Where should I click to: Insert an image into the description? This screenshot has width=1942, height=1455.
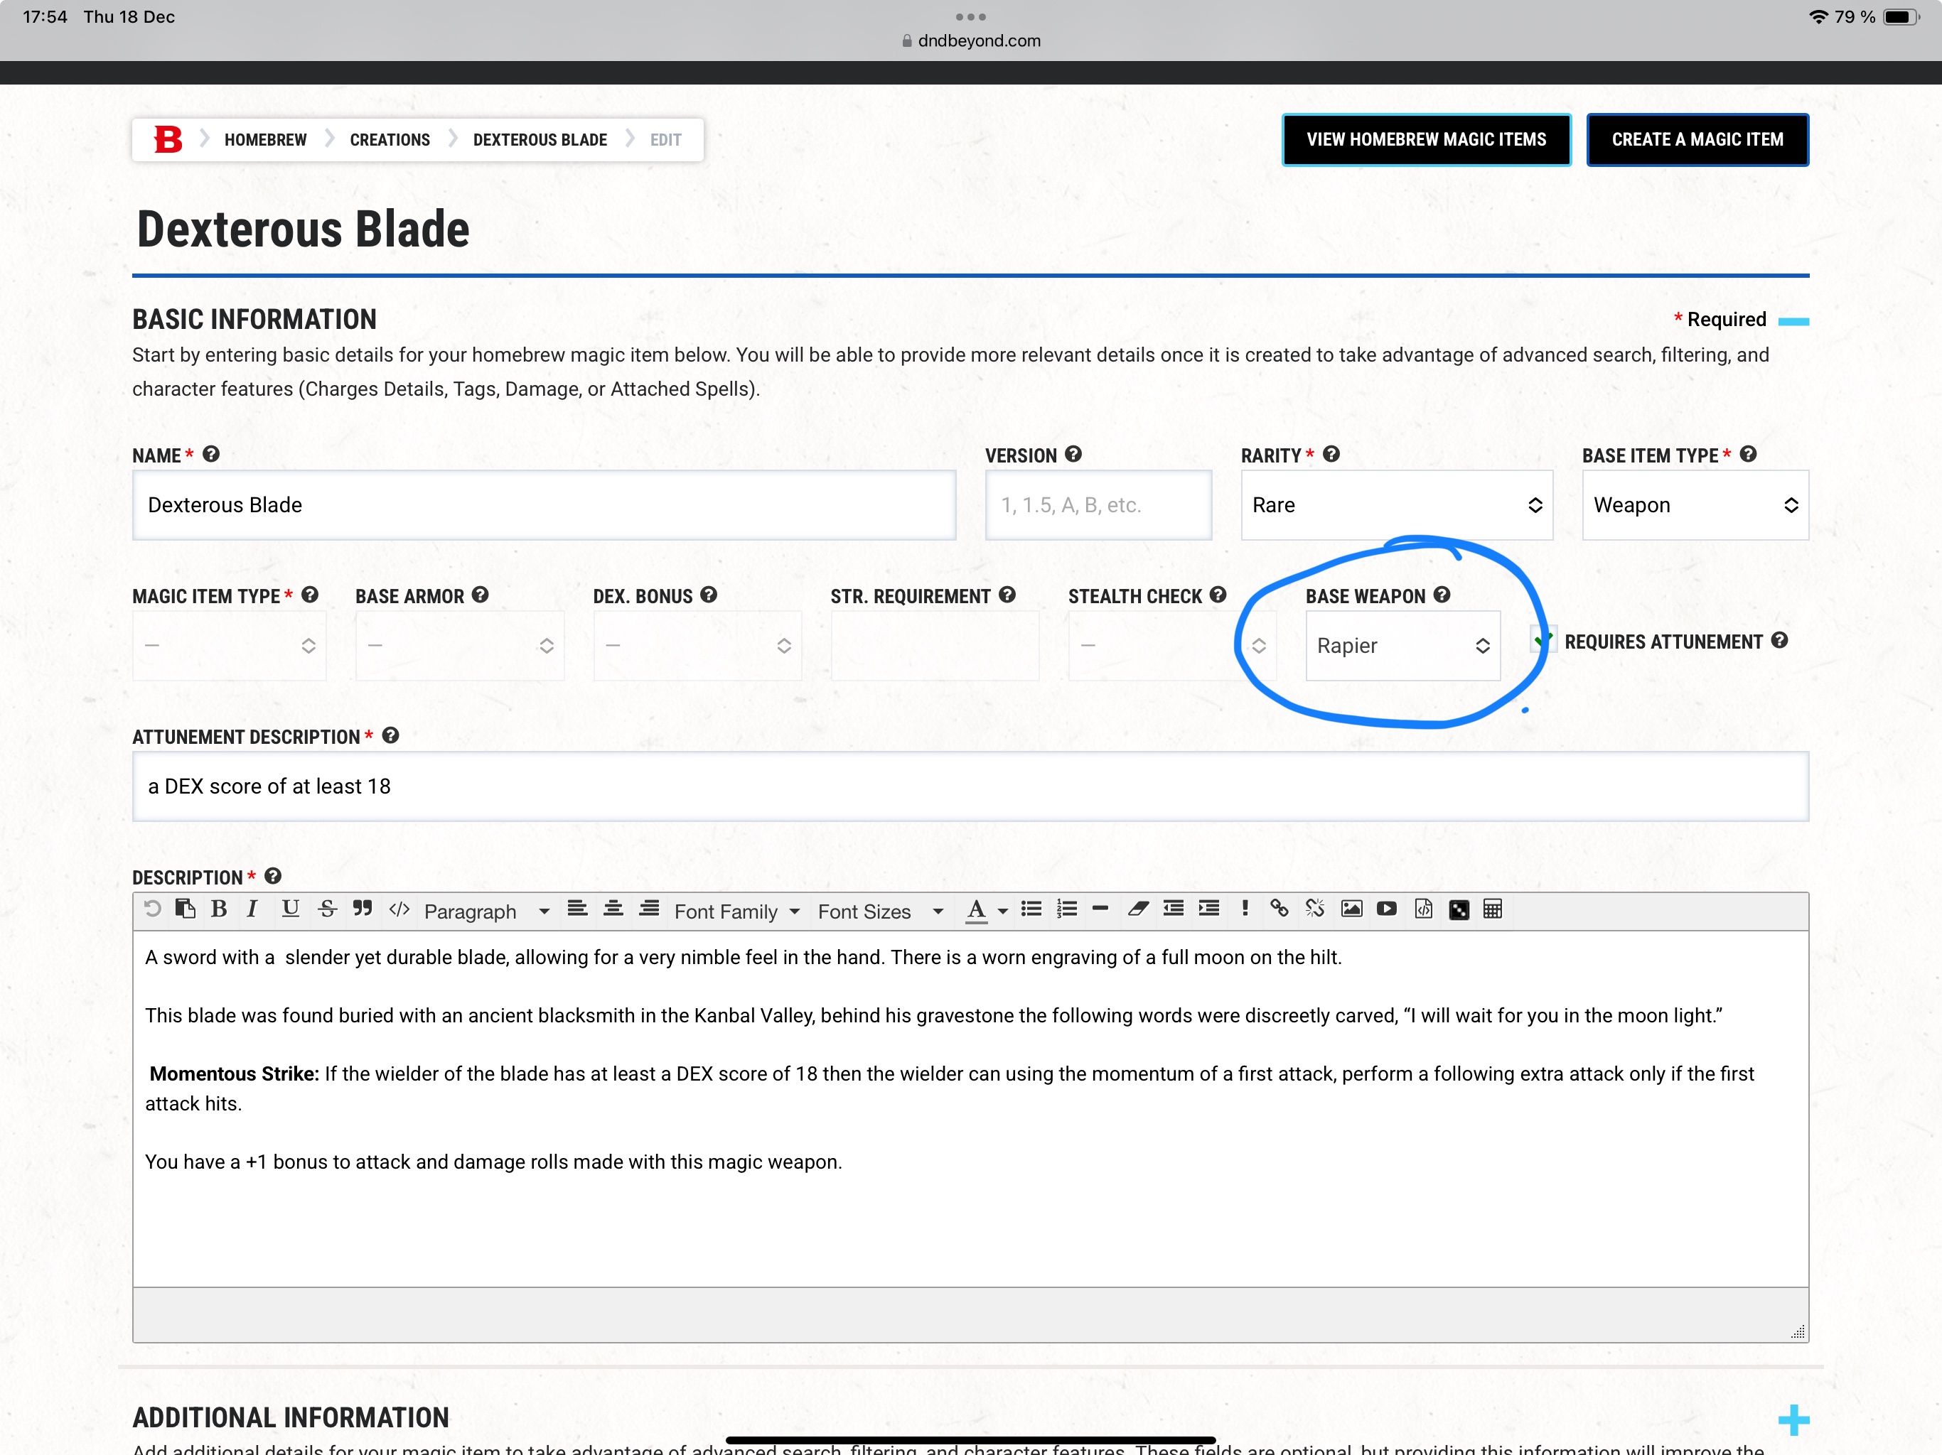[x=1351, y=909]
